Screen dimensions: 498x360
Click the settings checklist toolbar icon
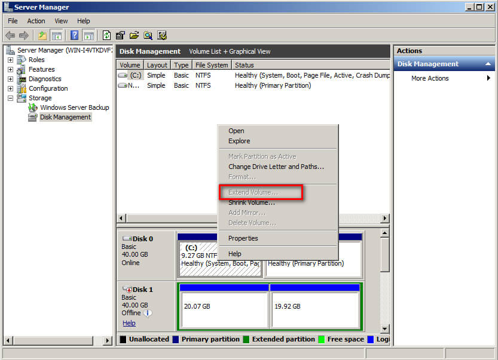click(162, 35)
